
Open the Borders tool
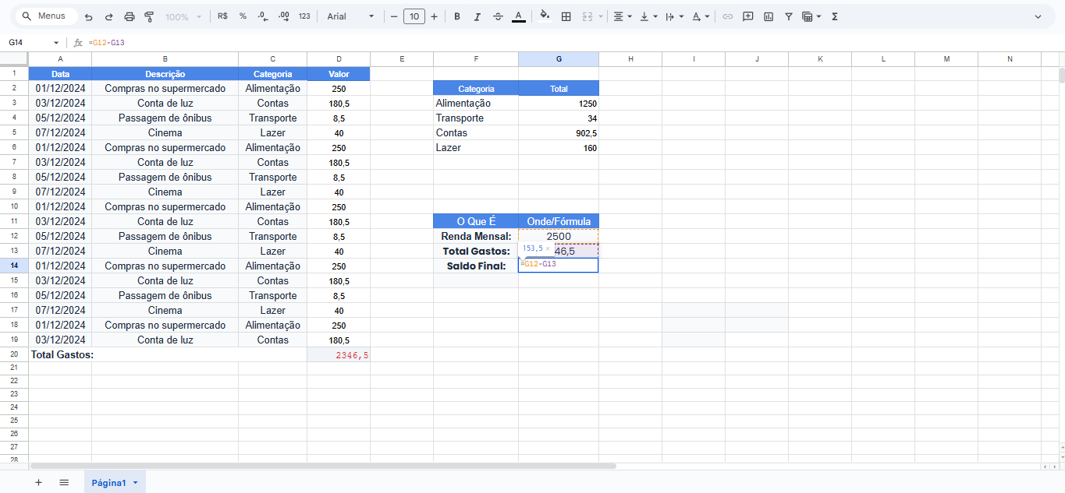(x=566, y=16)
